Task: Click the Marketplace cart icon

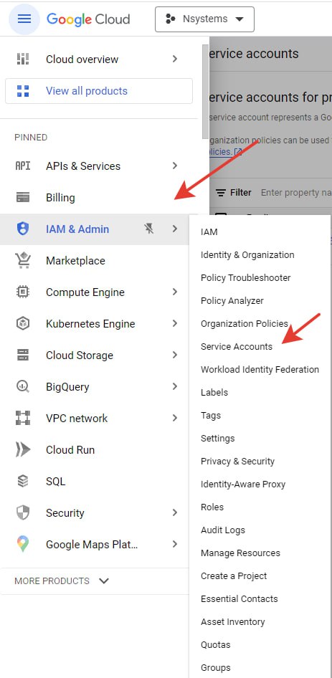Action: pyautogui.click(x=23, y=261)
